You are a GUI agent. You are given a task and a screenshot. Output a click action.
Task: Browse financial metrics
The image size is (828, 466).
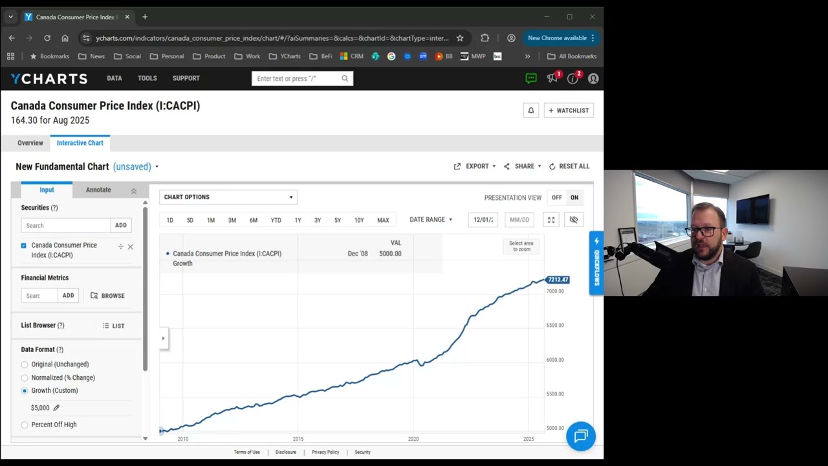pyautogui.click(x=107, y=296)
